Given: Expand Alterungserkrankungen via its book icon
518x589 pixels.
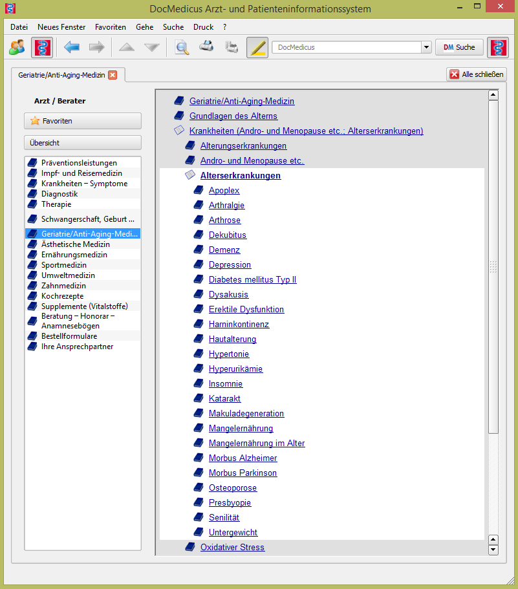Looking at the screenshot, I should (190, 145).
